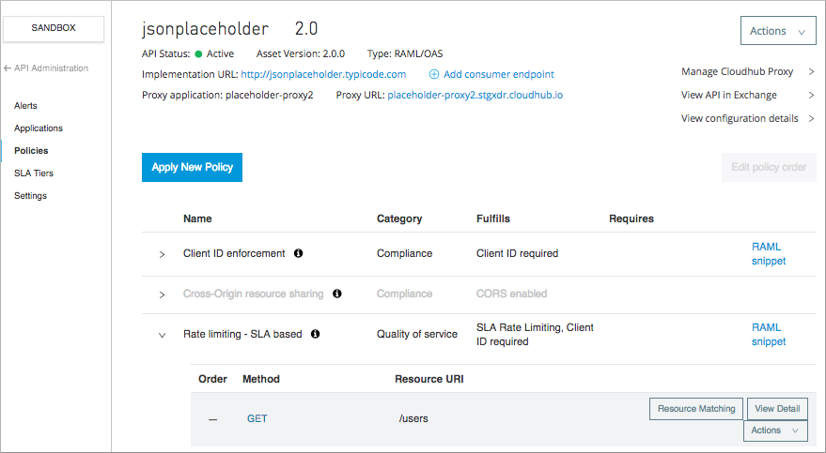Expand the Client ID enforcement policy row
Image resolution: width=826 pixels, height=453 pixels.
click(x=162, y=254)
